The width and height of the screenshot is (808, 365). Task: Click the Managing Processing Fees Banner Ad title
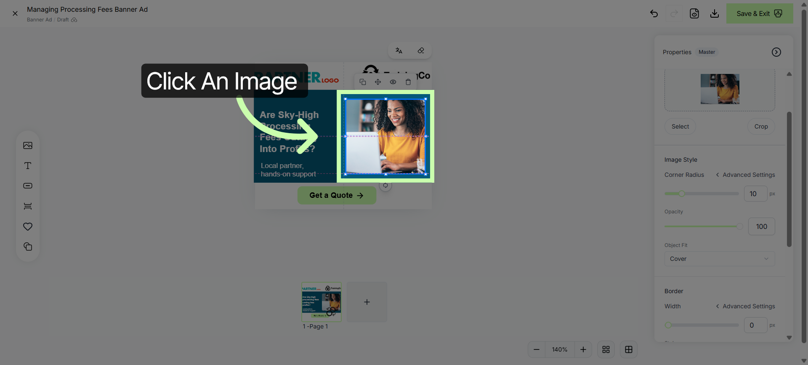pos(87,9)
